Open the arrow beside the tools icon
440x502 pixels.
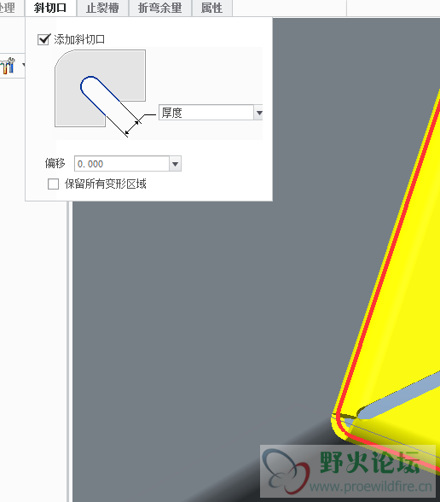[x=23, y=65]
